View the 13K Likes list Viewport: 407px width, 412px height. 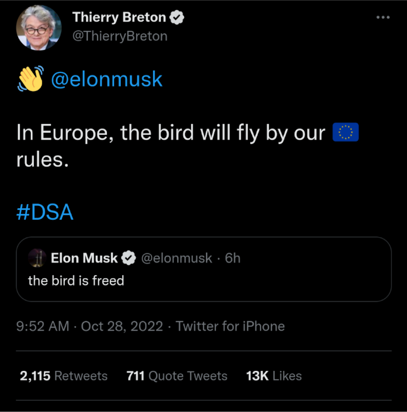click(x=274, y=376)
